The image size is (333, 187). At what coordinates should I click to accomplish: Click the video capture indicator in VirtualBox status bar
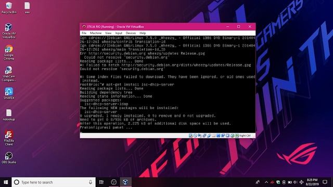[223, 136]
